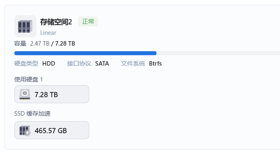Click the SSD 缓存加速 heading
The width and height of the screenshot is (280, 152).
[x=32, y=114]
